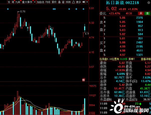The width and height of the screenshot is (151, 115).
Task: Click the 榜 badge on chart
Action: tap(83, 80)
